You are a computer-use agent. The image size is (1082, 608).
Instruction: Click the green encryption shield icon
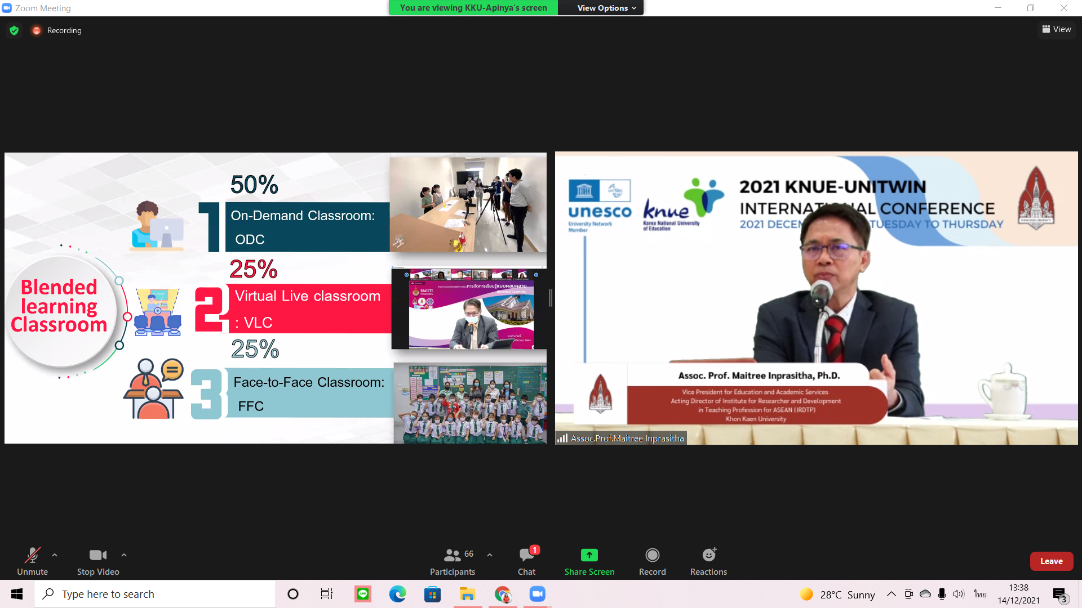[x=14, y=30]
